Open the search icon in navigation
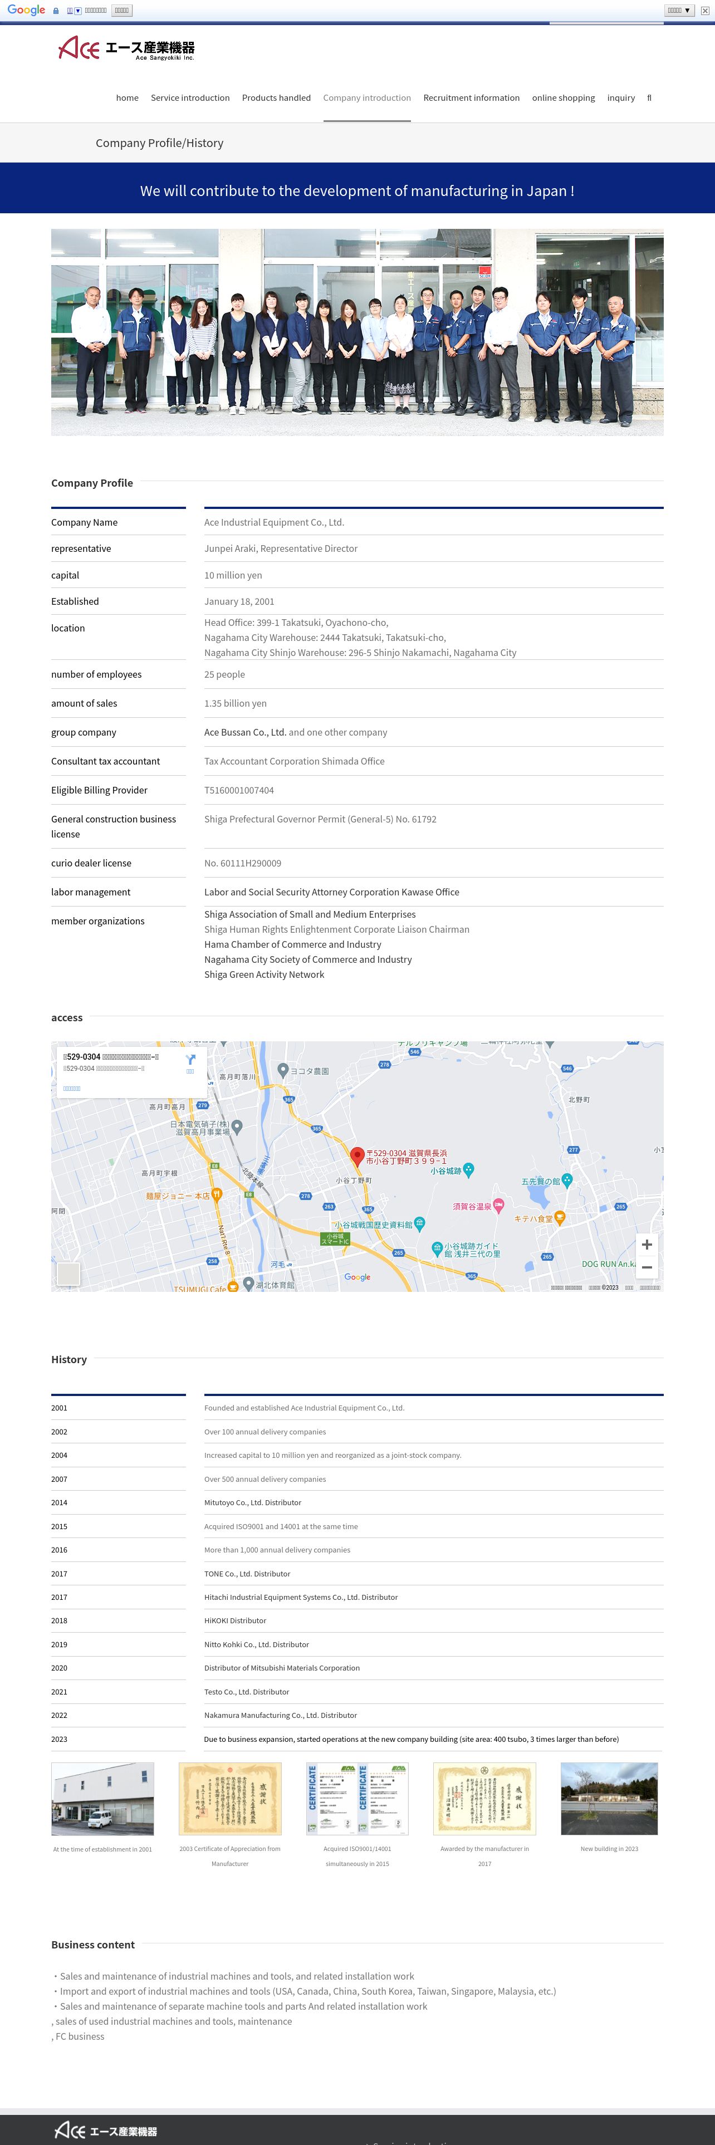This screenshot has width=715, height=2145. [649, 97]
